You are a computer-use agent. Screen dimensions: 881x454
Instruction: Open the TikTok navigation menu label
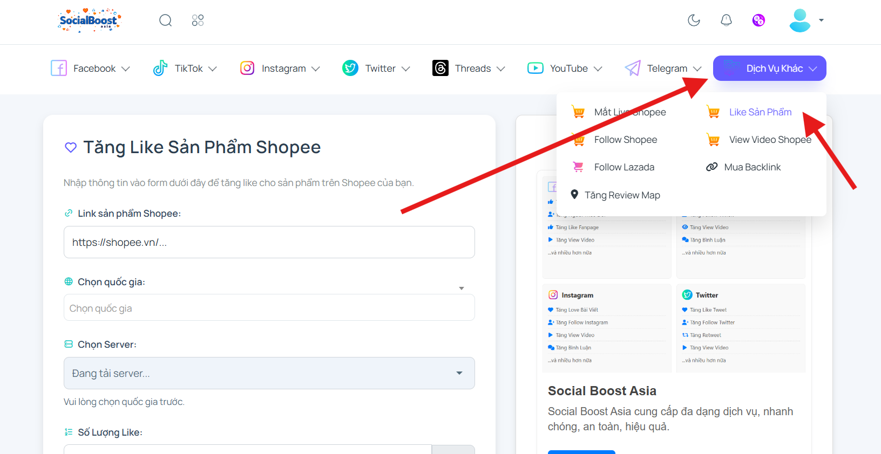click(x=189, y=68)
